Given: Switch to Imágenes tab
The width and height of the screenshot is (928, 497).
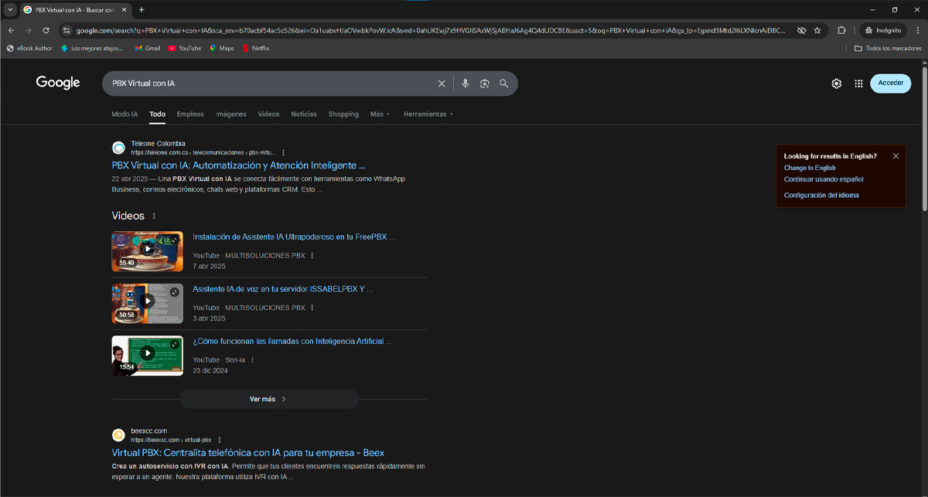Looking at the screenshot, I should click(x=230, y=114).
